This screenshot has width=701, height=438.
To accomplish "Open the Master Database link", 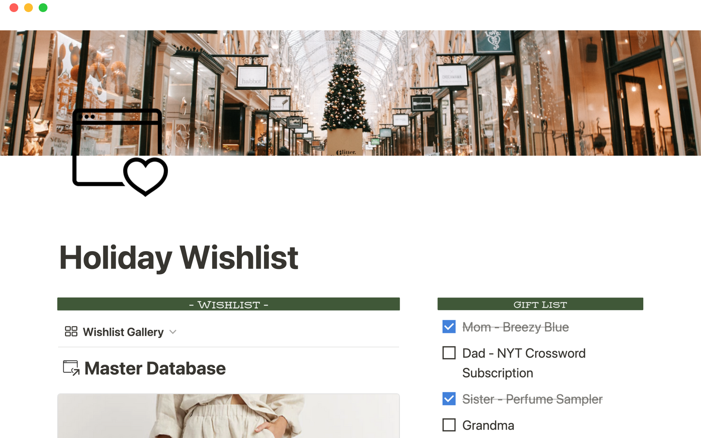I will [x=155, y=368].
